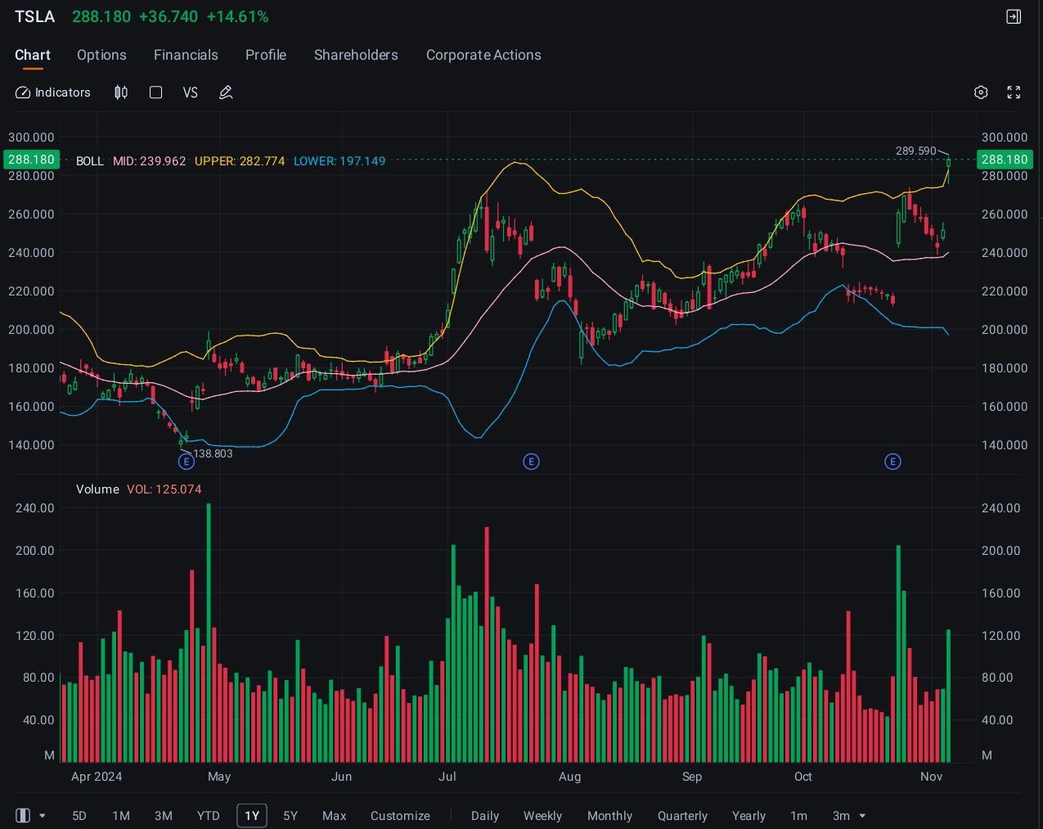Select the Max time range
This screenshot has width=1043, height=829.
(334, 816)
